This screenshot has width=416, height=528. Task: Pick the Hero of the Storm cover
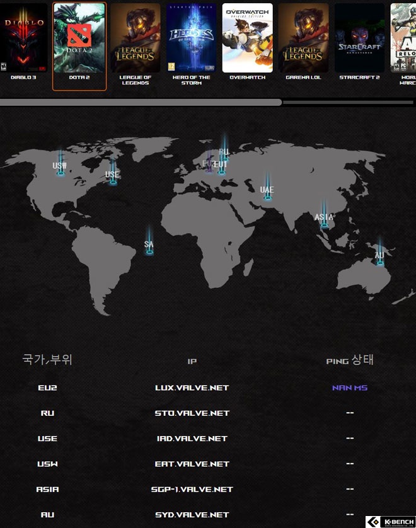(x=192, y=38)
